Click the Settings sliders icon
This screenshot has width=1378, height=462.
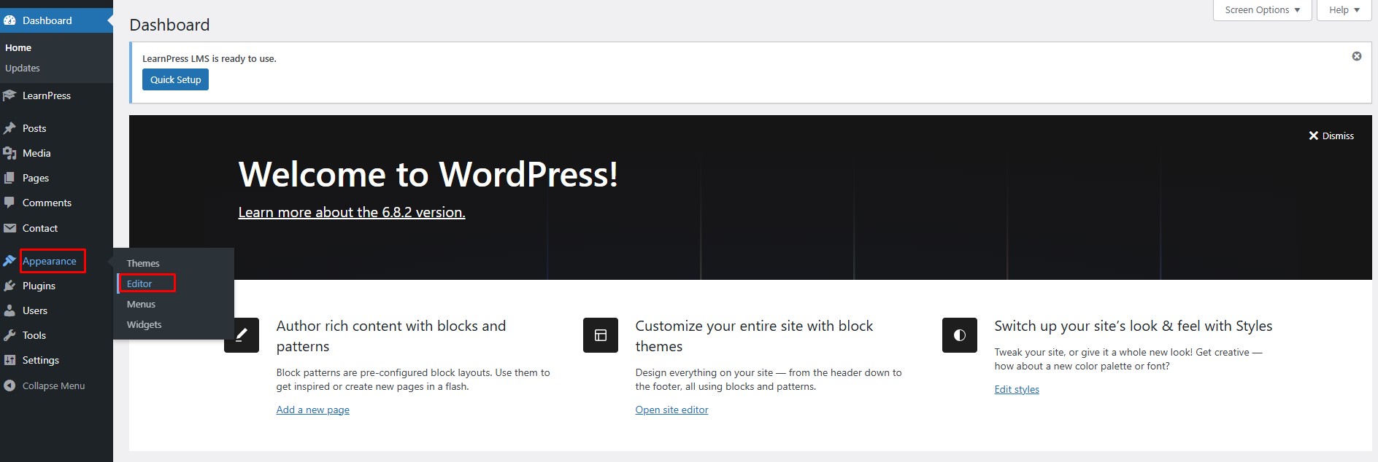(x=9, y=360)
